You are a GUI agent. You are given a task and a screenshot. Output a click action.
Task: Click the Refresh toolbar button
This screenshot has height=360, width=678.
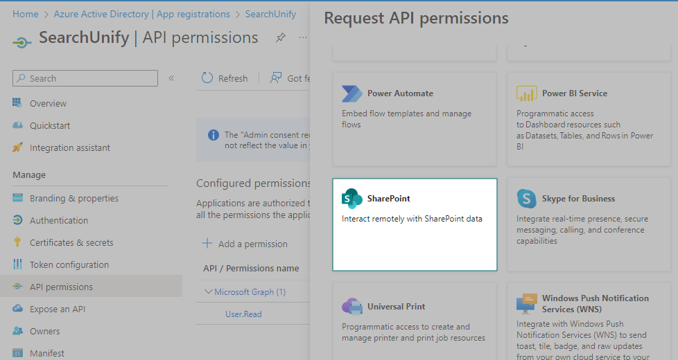(x=225, y=78)
